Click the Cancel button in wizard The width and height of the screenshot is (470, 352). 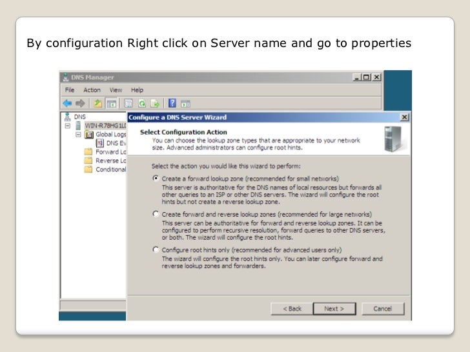[383, 309]
